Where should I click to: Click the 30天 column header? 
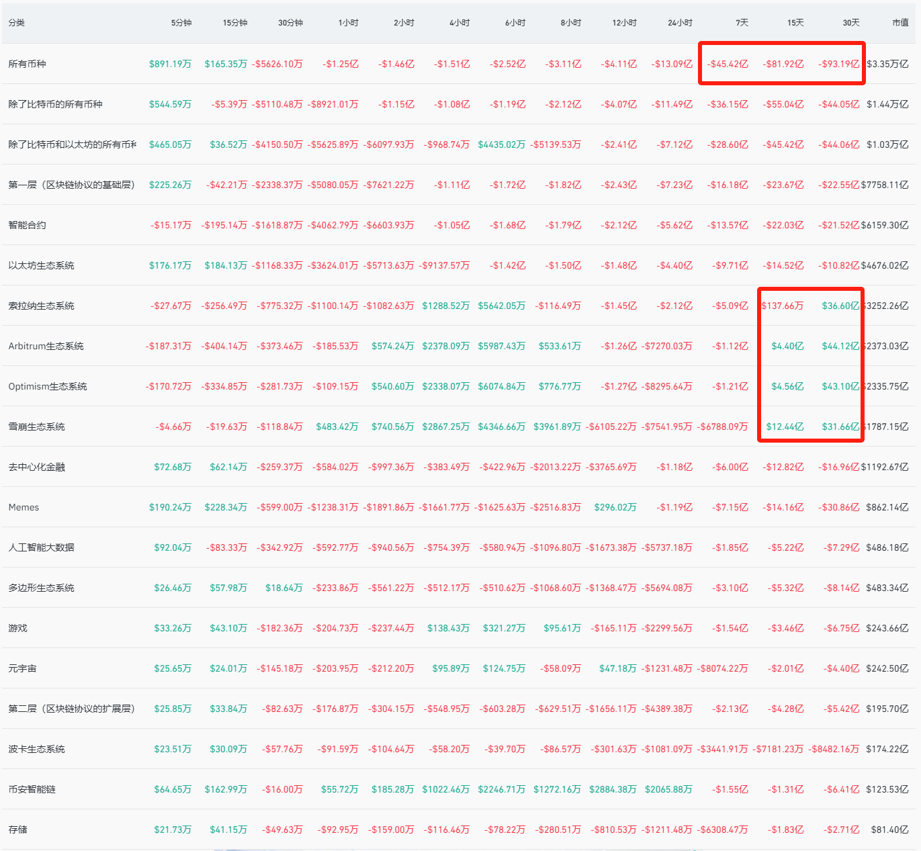click(851, 23)
